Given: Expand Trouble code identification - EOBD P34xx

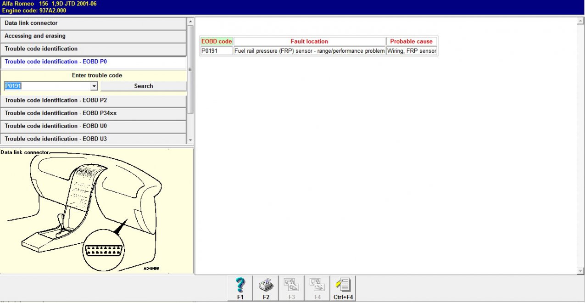Looking at the screenshot, I should coord(93,113).
